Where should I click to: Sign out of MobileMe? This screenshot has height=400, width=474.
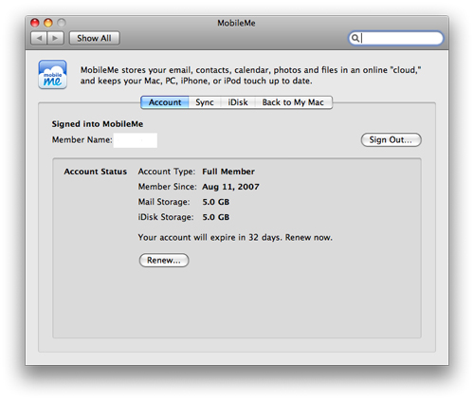point(391,139)
